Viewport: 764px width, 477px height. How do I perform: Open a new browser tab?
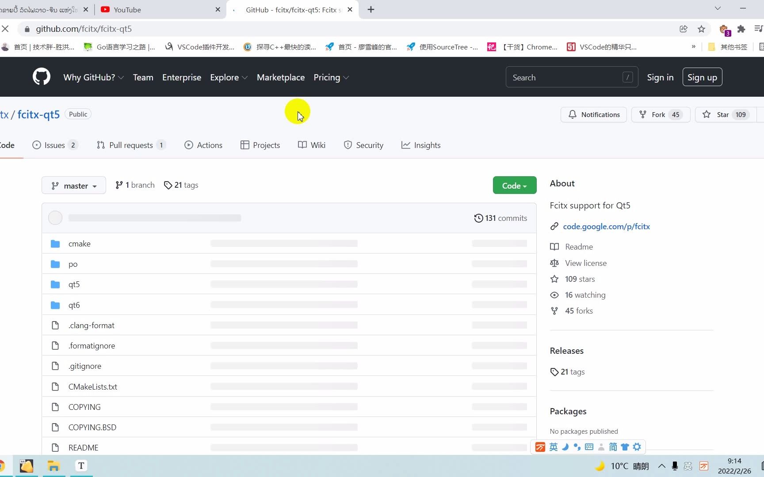(371, 9)
